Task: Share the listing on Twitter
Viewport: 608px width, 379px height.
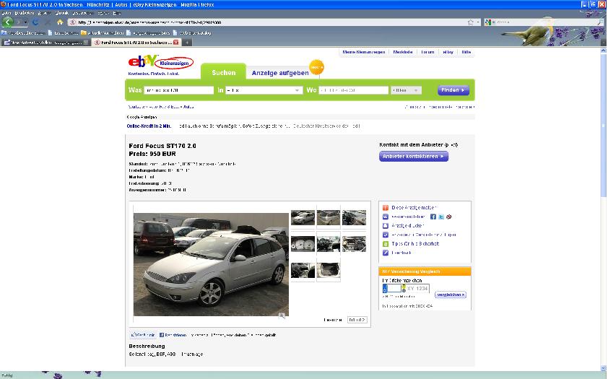Action: 441,217
